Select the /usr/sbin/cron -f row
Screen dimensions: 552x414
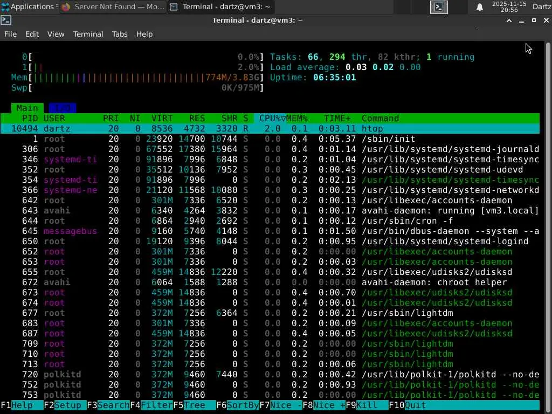pyautogui.click(x=270, y=220)
